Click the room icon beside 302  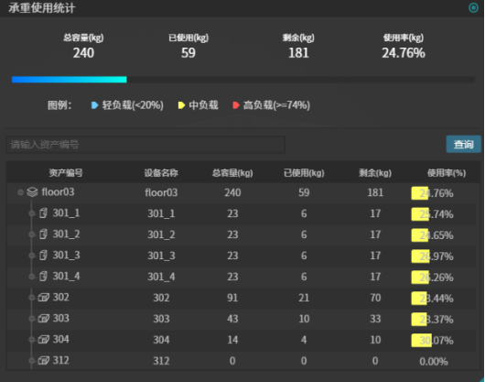[x=44, y=298]
